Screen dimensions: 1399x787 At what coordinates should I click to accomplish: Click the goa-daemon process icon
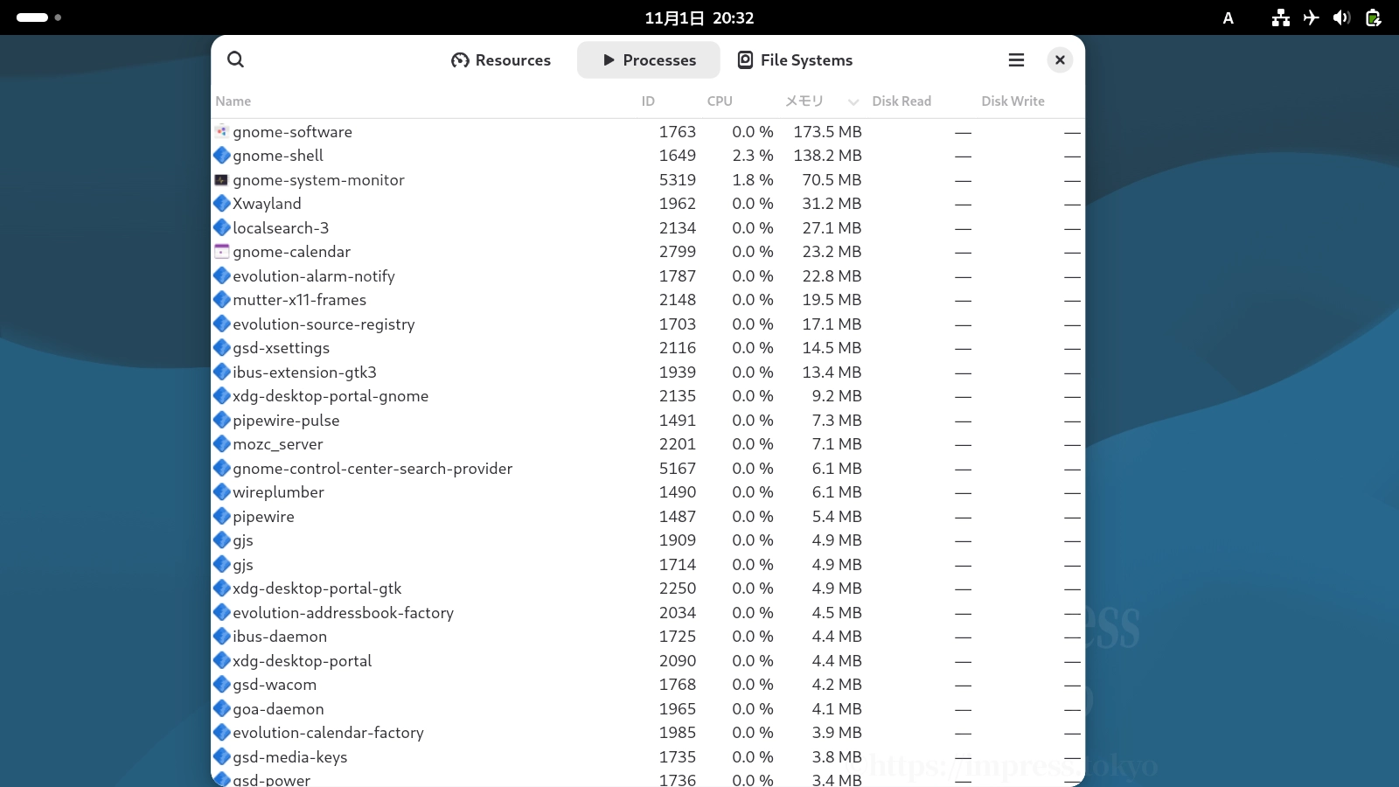[x=222, y=708]
